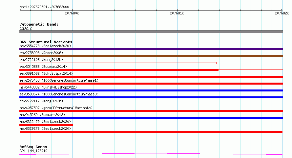Click the blue nsv5443832 variant bar
Image resolution: width=292 pixels, height=158 pixels.
click(151, 90)
